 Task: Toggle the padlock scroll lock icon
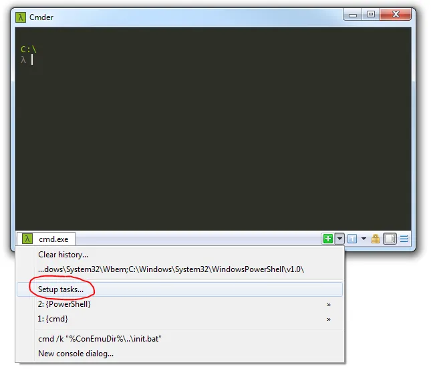376,239
